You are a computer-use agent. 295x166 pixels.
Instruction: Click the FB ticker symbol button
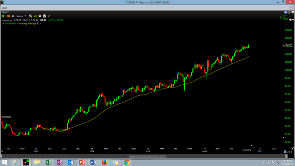(x=8, y=16)
